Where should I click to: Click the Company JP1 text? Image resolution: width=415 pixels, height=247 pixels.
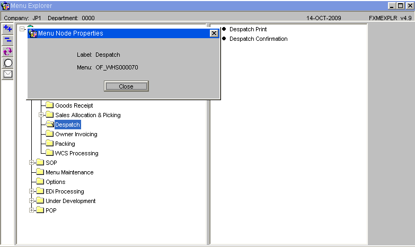22,18
